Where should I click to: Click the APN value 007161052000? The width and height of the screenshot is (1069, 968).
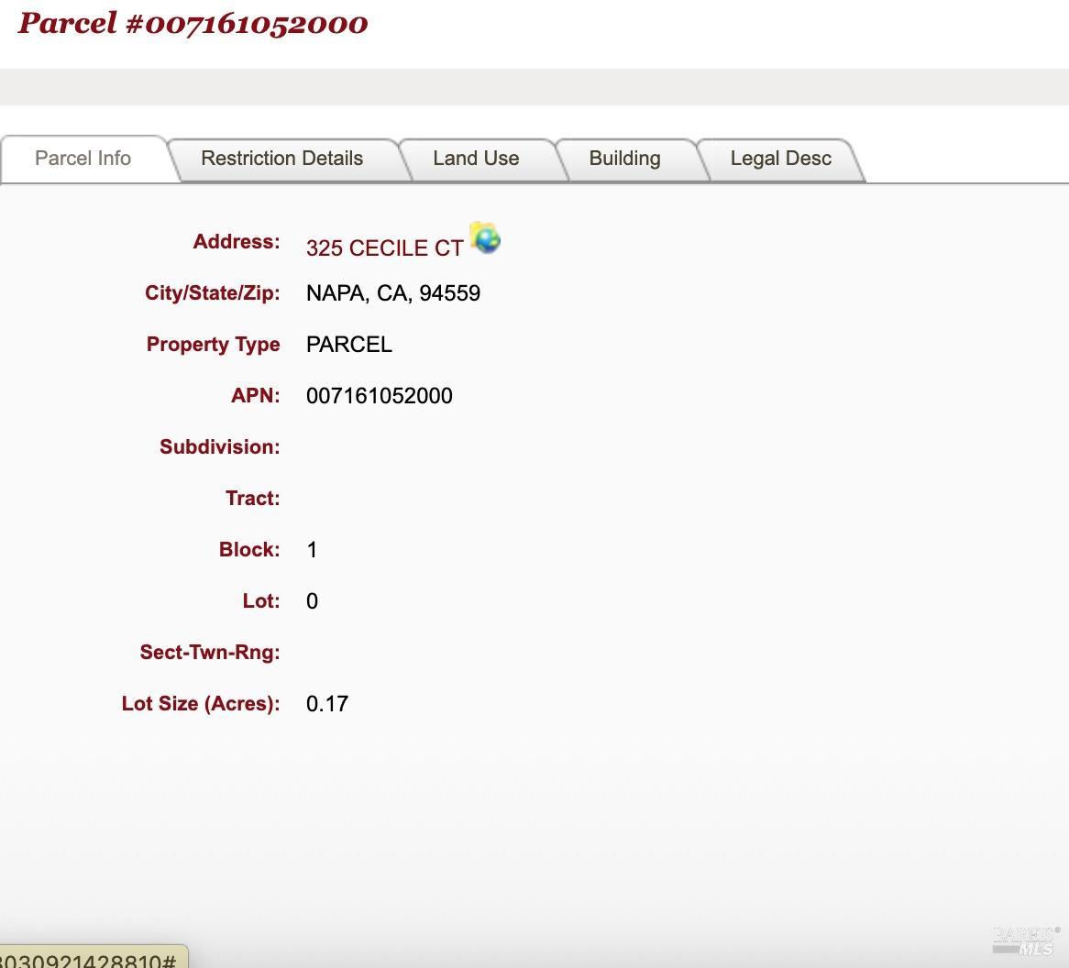pyautogui.click(x=379, y=396)
